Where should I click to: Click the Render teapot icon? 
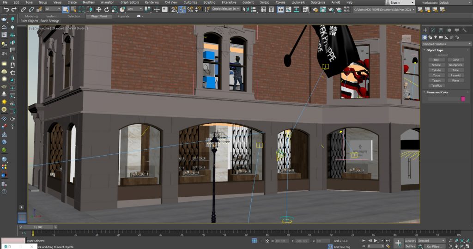tap(331, 9)
